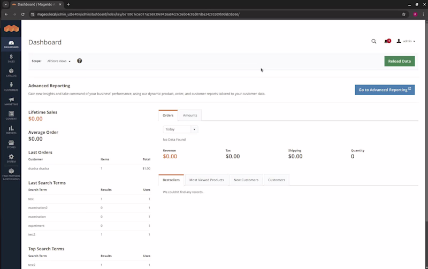428x269 pixels.
Task: Open the Today period dropdown
Action: [180, 129]
